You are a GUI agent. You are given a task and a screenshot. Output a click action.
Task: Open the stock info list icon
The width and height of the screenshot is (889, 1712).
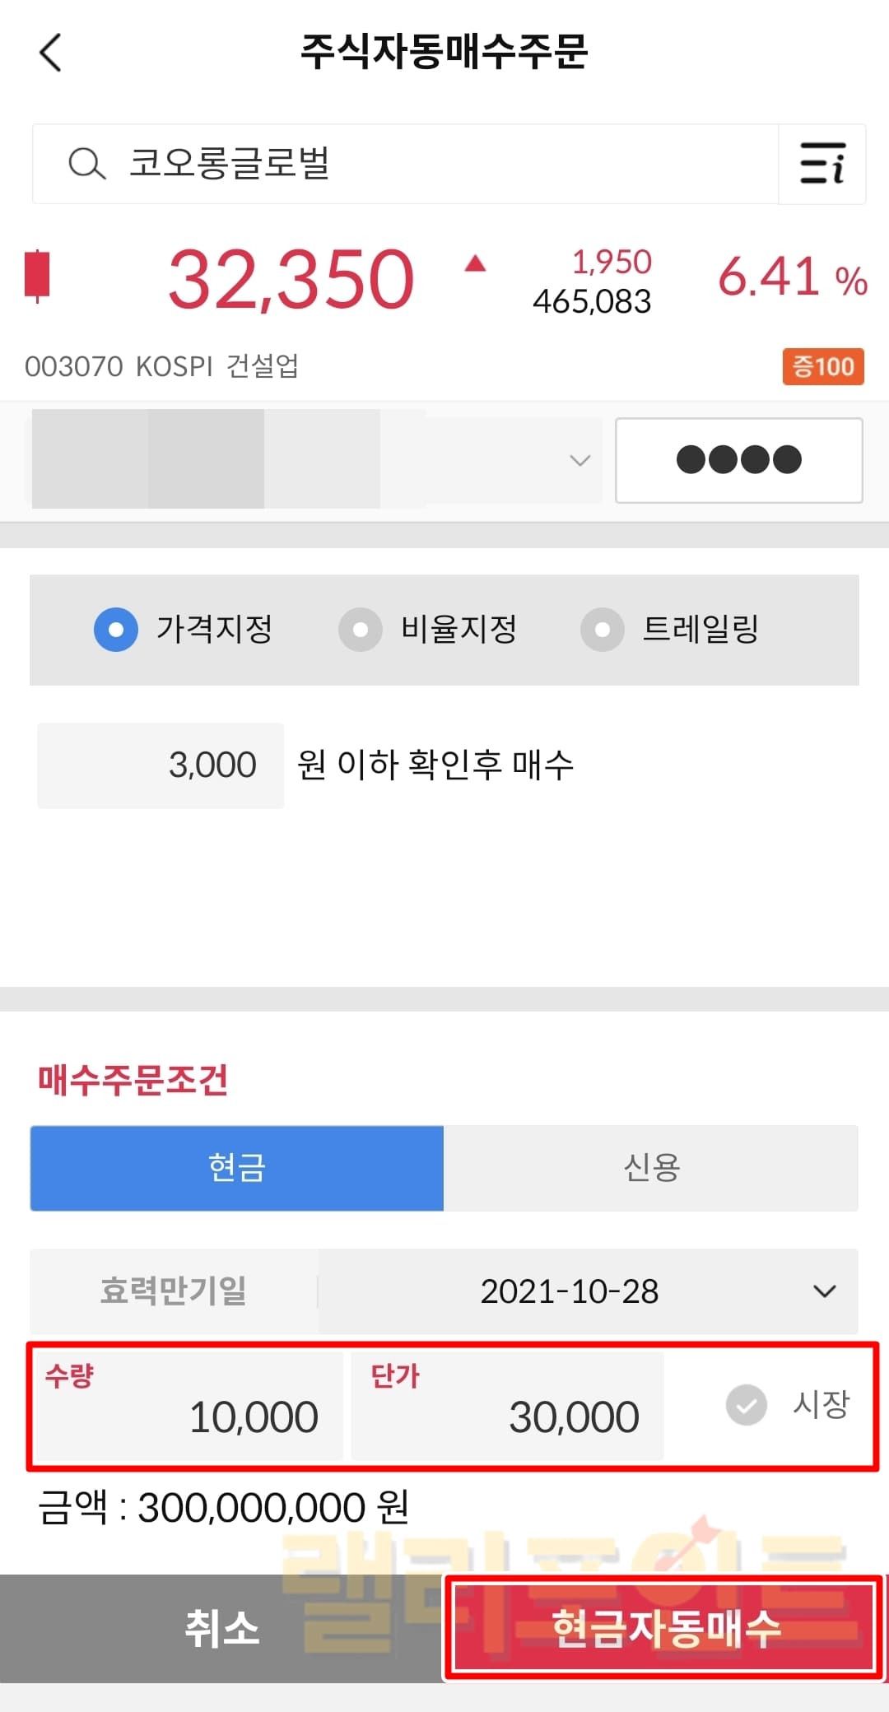point(822,164)
